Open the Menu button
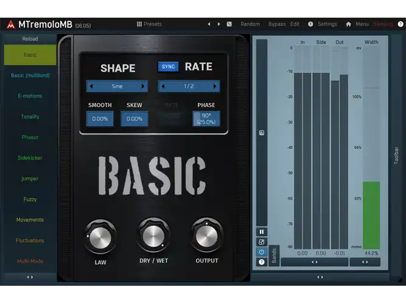406x304 pixels. tap(362, 24)
